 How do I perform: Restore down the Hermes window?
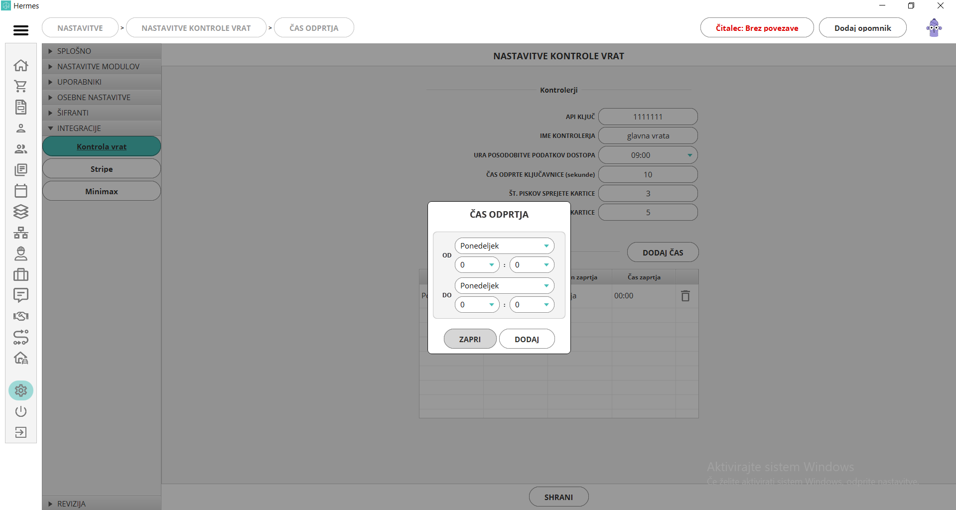click(x=911, y=5)
